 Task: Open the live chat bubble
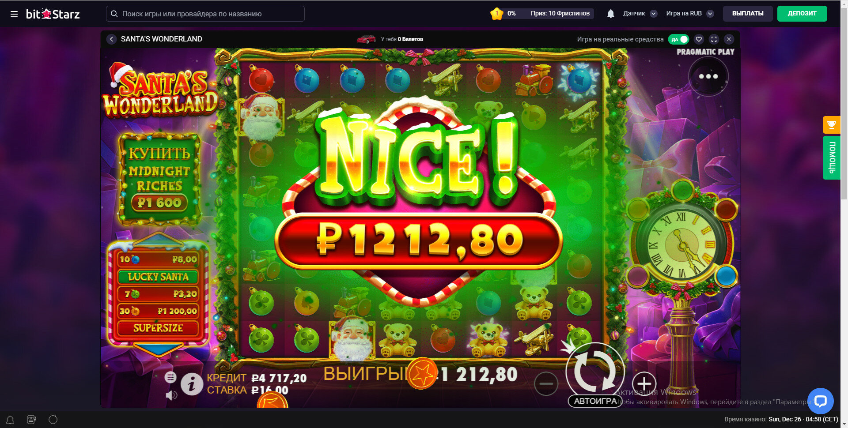(820, 401)
